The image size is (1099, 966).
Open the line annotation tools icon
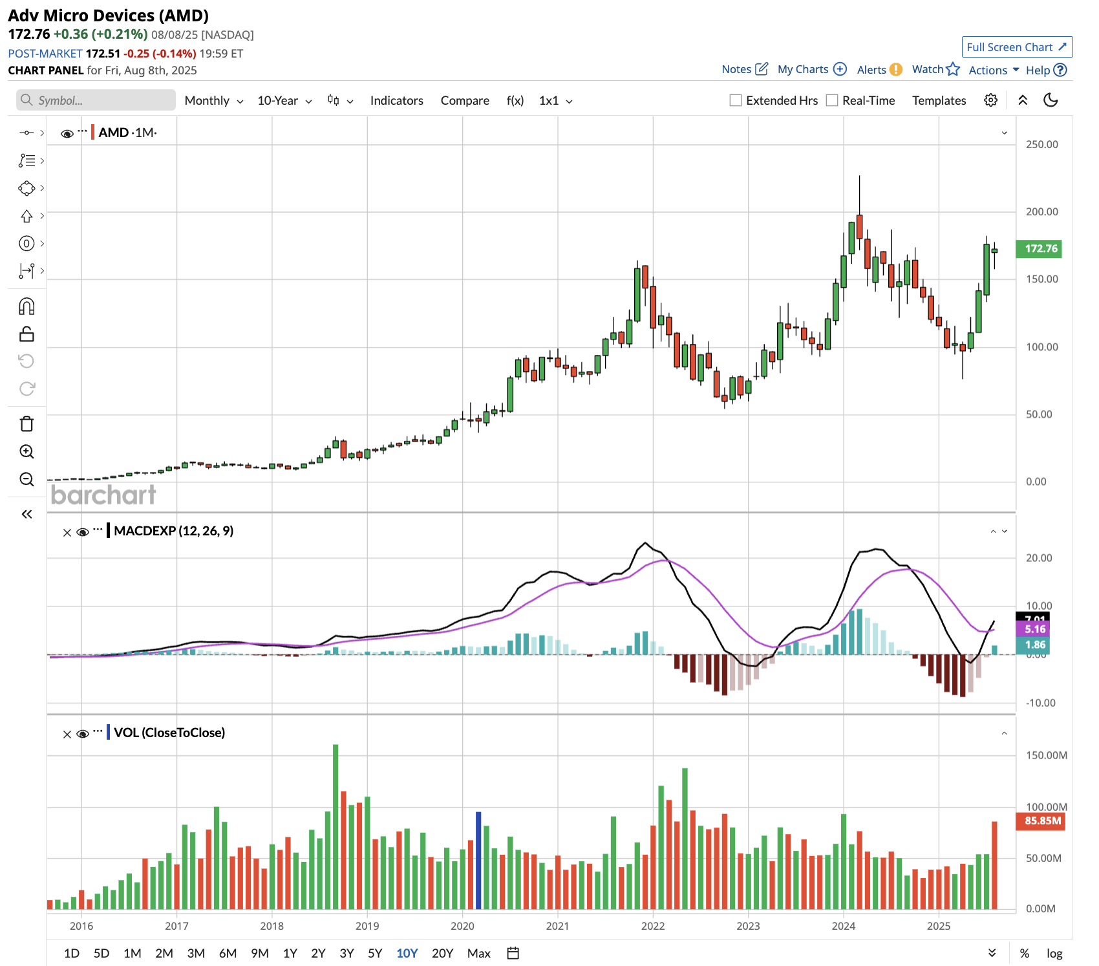(x=27, y=160)
